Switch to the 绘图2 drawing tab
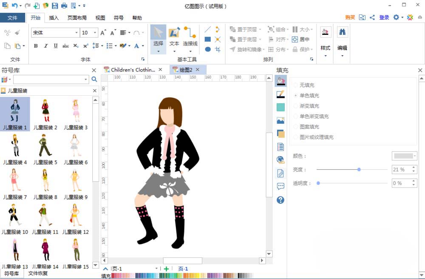This screenshot has width=425, height=279. point(185,69)
